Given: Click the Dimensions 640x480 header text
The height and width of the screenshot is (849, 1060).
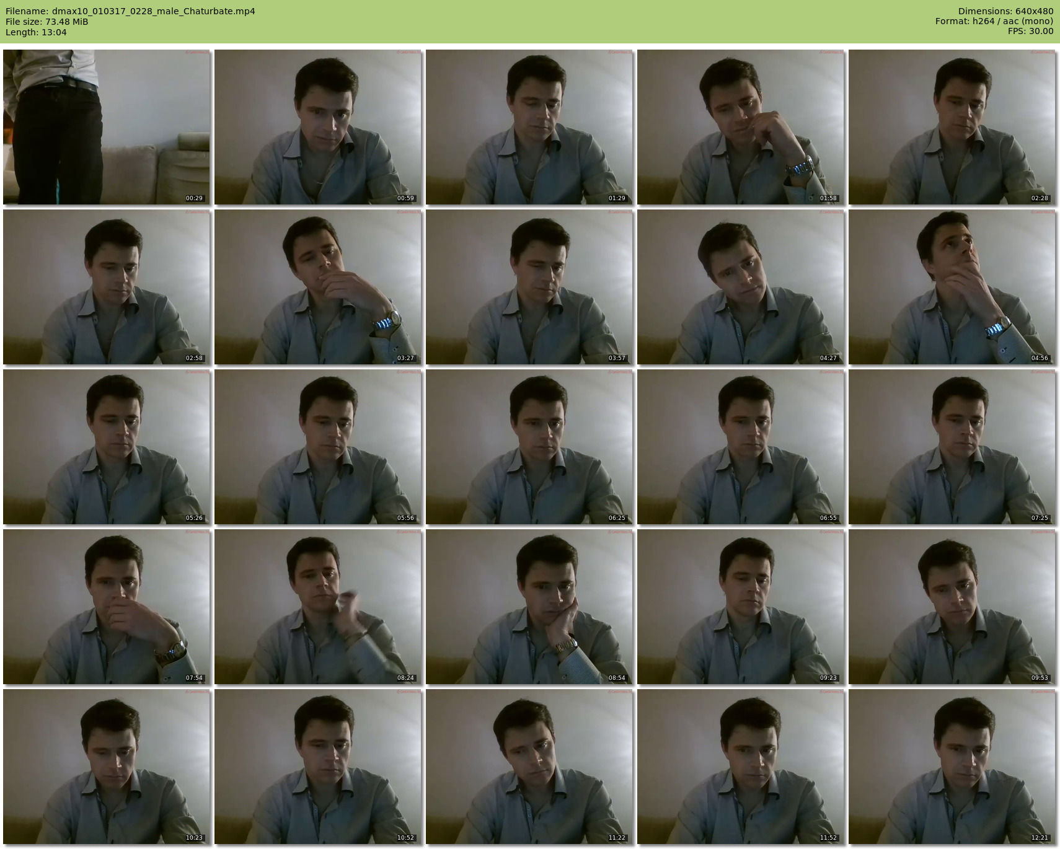Looking at the screenshot, I should point(1005,11).
